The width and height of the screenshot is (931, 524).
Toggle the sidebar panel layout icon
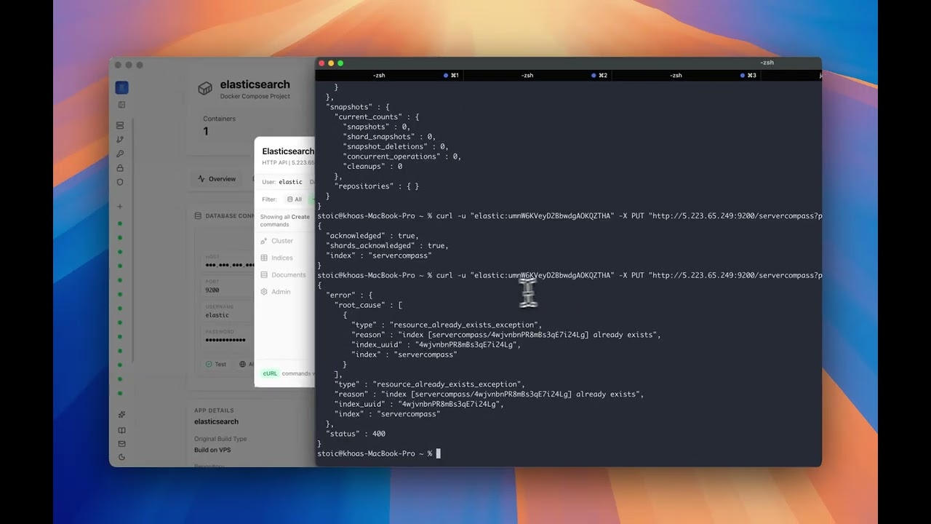(x=121, y=105)
